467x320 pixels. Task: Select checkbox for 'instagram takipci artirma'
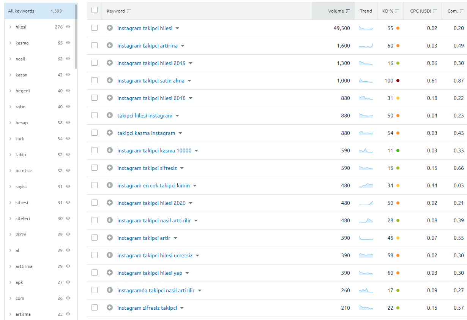[95, 45]
